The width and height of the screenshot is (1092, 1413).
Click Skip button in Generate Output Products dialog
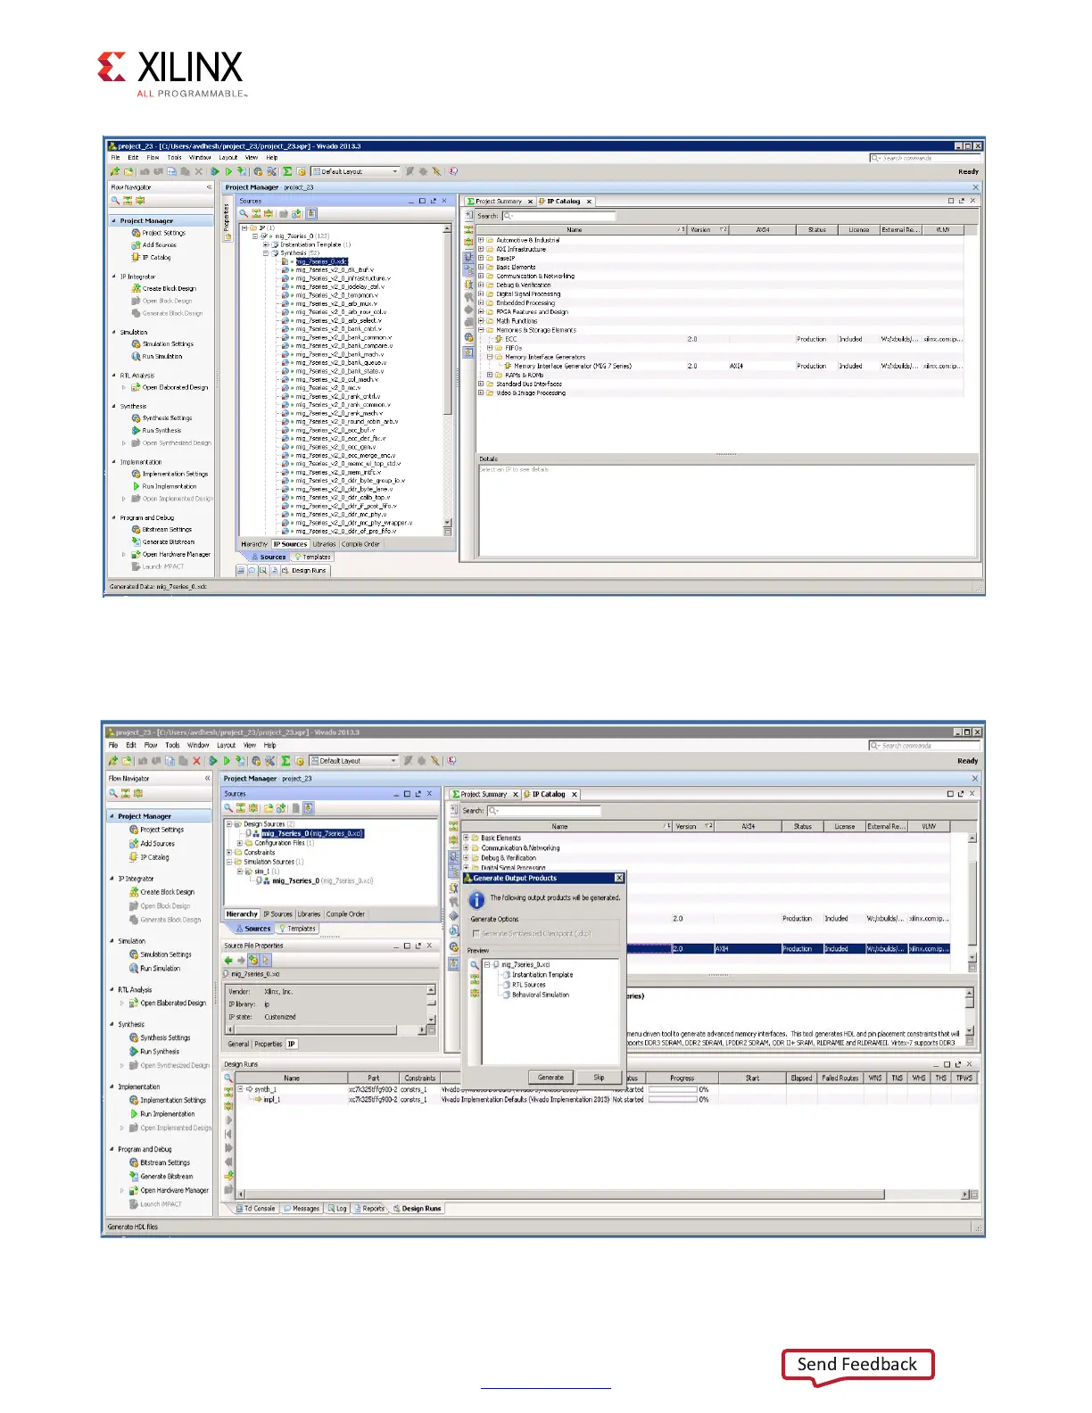[600, 1078]
